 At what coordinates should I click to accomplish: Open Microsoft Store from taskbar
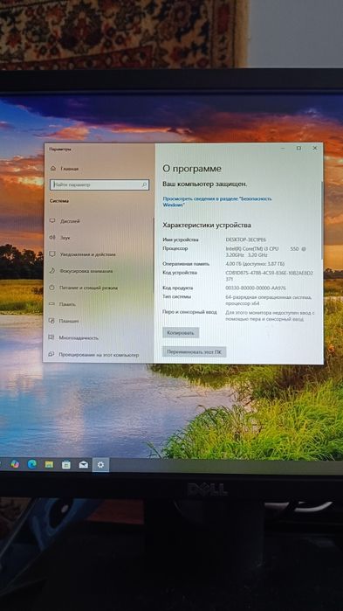[x=66, y=464]
